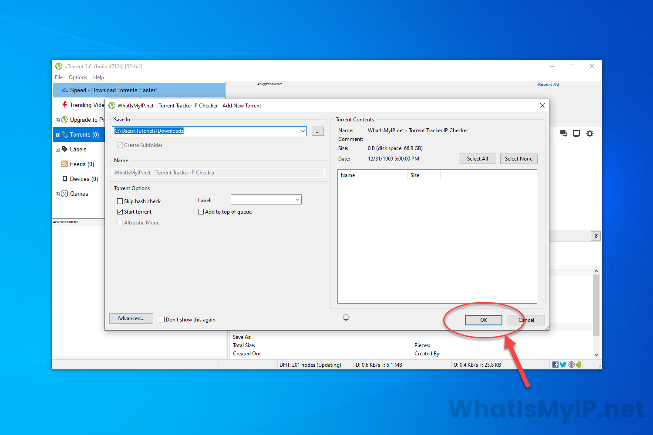Click the globe icon in status bar
Screen dimensions: 653x435
point(572,365)
